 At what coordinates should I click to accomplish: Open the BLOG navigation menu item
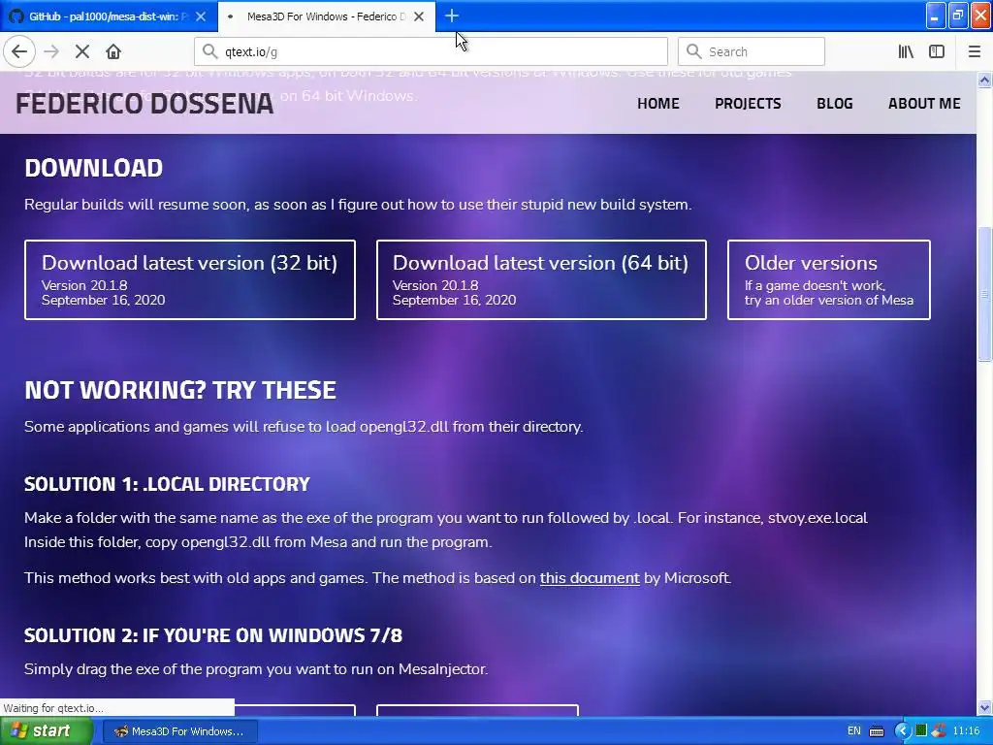835,103
